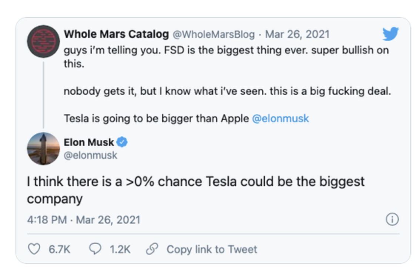
Task: Follow the blue @elonmusk mention link
Action: [280, 119]
